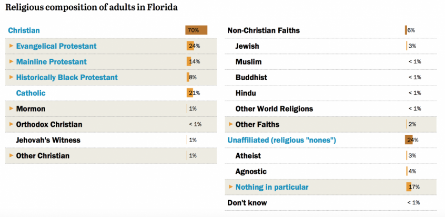This screenshot has width=445, height=217.
Task: Open the Christian category link
Action: click(24, 30)
